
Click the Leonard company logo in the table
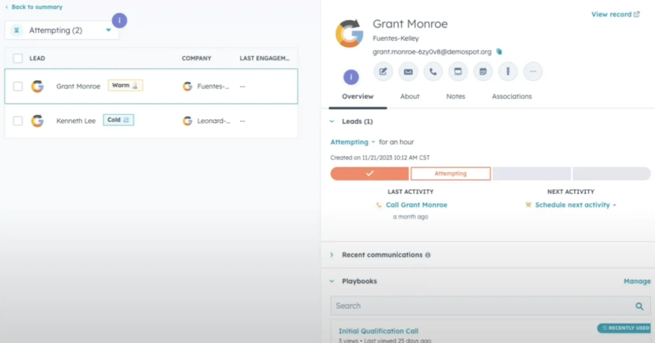[187, 121]
